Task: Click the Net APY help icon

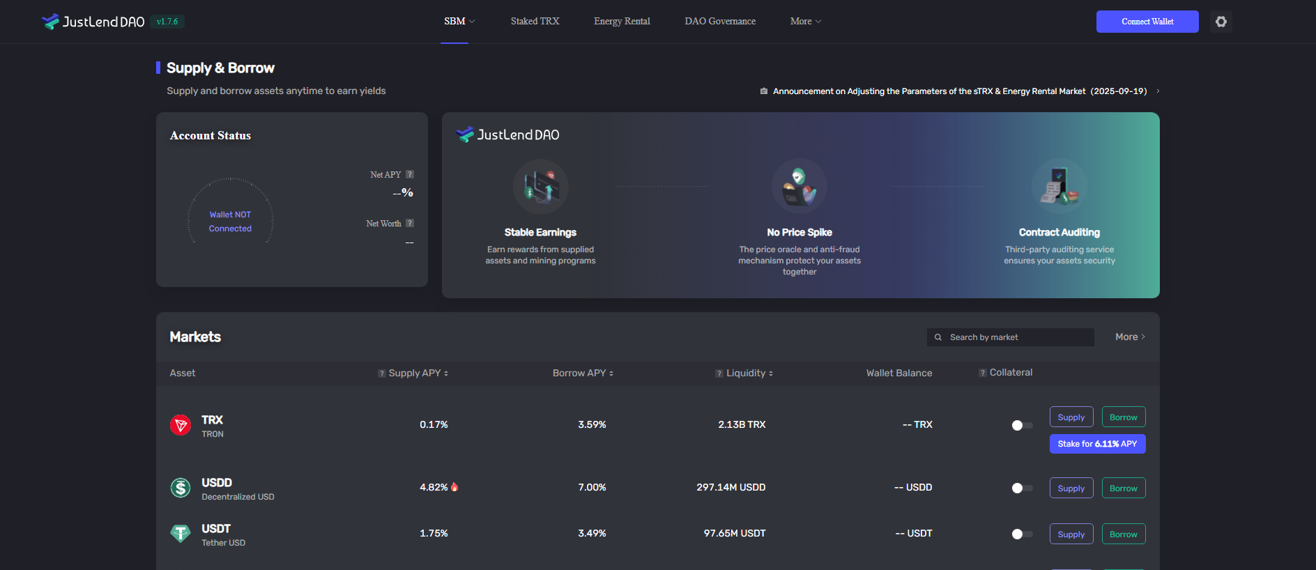Action: coord(410,174)
